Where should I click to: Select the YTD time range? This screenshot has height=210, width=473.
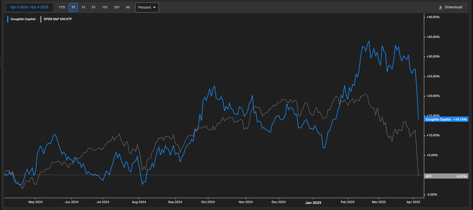(62, 7)
